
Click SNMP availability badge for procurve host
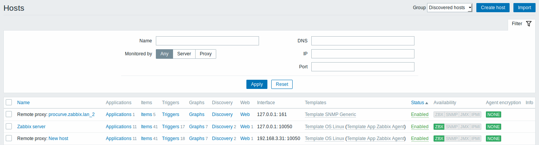pyautogui.click(x=452, y=114)
